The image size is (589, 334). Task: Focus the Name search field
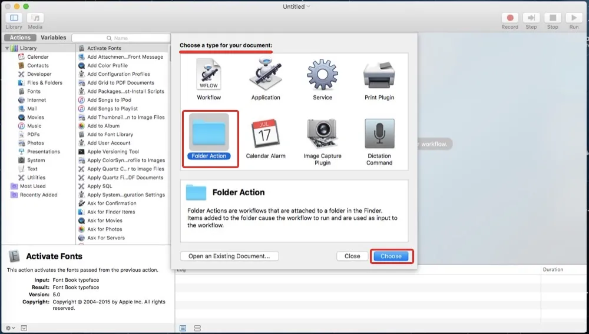tap(121, 38)
